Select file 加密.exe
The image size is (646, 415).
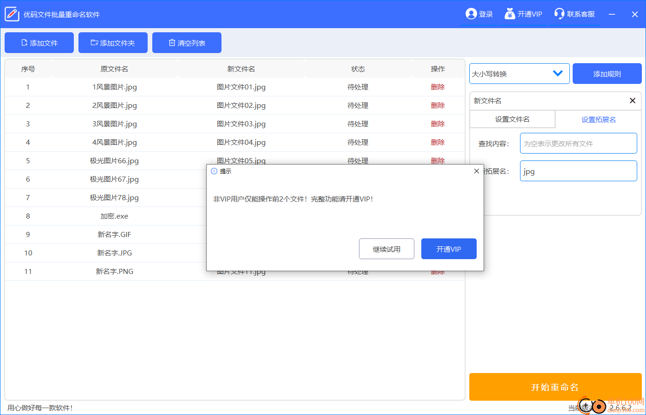point(114,216)
